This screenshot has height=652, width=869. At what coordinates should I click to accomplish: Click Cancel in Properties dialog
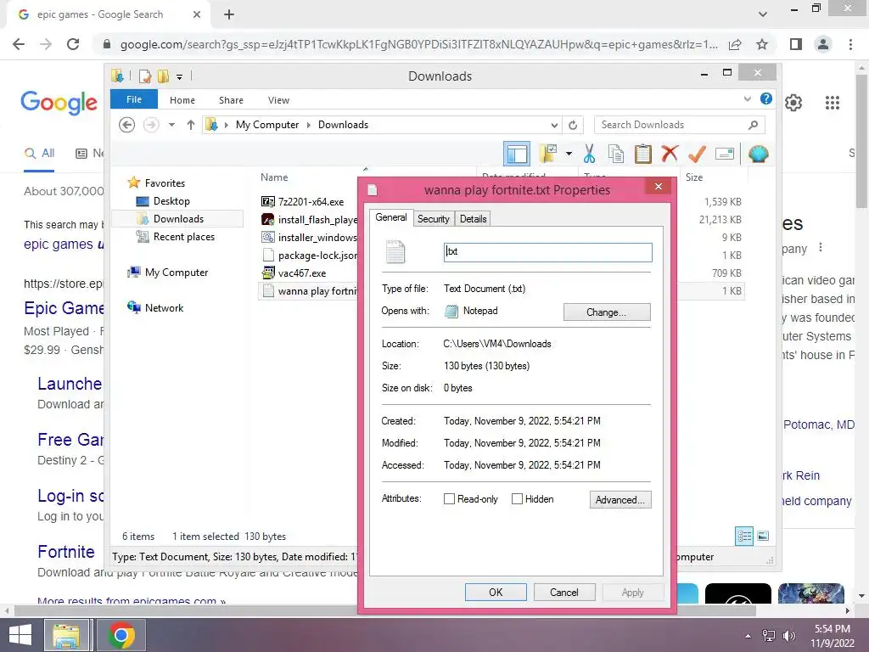564,592
